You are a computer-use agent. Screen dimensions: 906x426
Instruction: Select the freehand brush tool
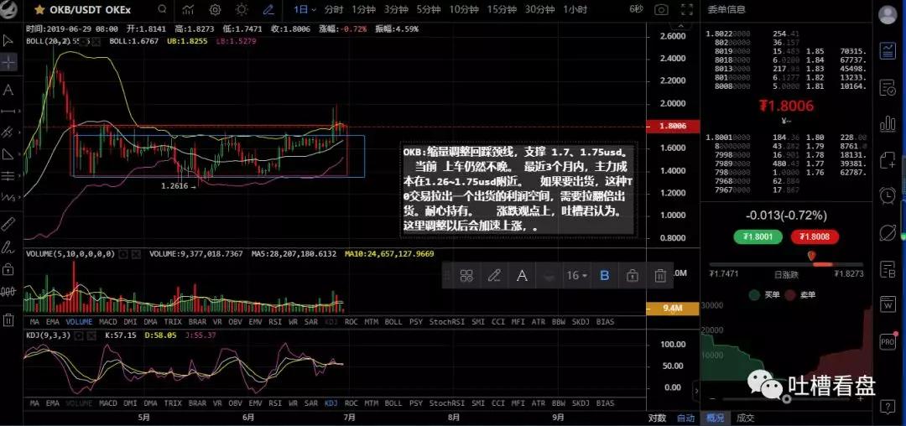(x=8, y=247)
